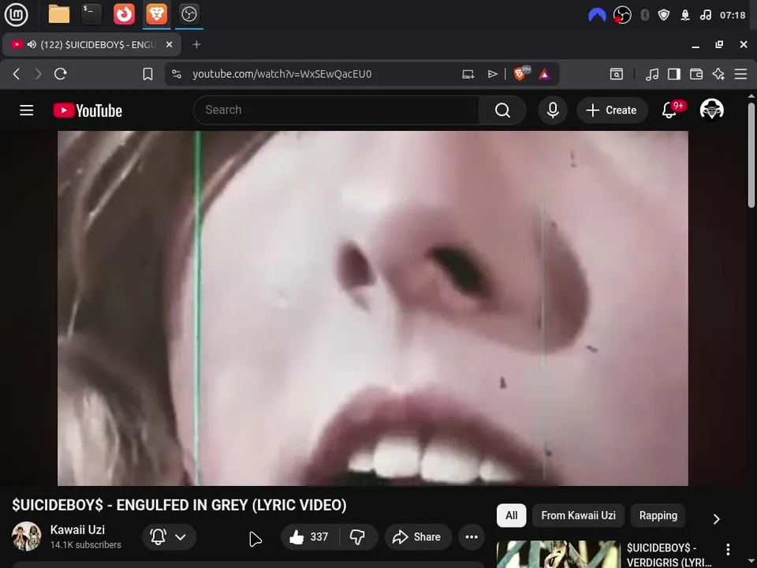
Task: Open the VERDIGRIS video thumbnail
Action: point(558,554)
